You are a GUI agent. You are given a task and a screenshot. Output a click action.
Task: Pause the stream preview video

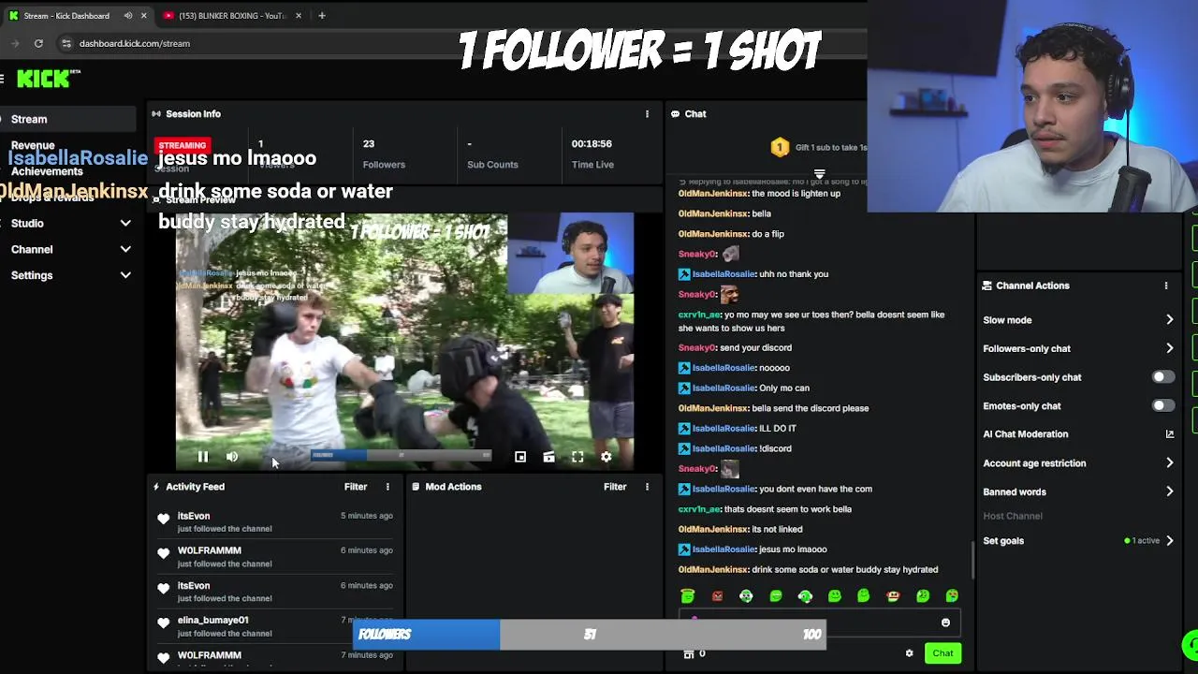[x=202, y=457]
